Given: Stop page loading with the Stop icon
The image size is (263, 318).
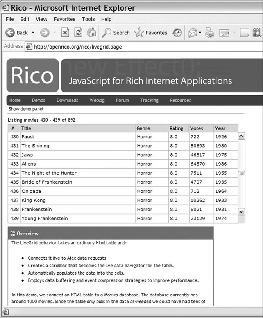Looking at the screenshot, I should tap(65, 33).
